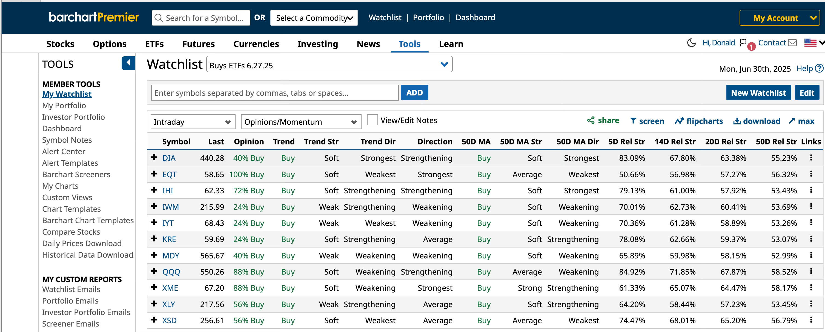Image resolution: width=825 pixels, height=332 pixels.
Task: Expand QQQ row plus icon
Action: point(154,271)
